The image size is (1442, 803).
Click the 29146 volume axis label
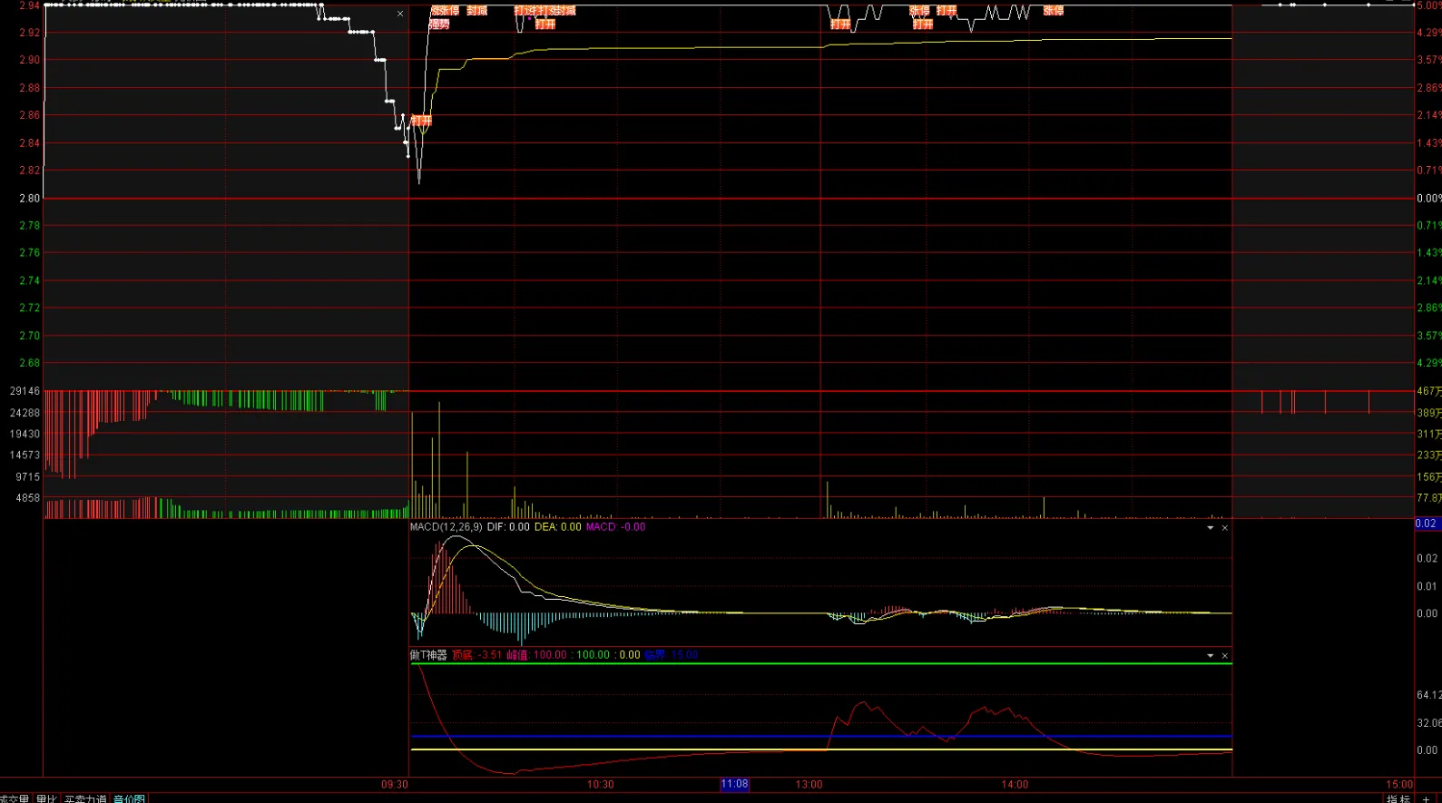click(25, 391)
